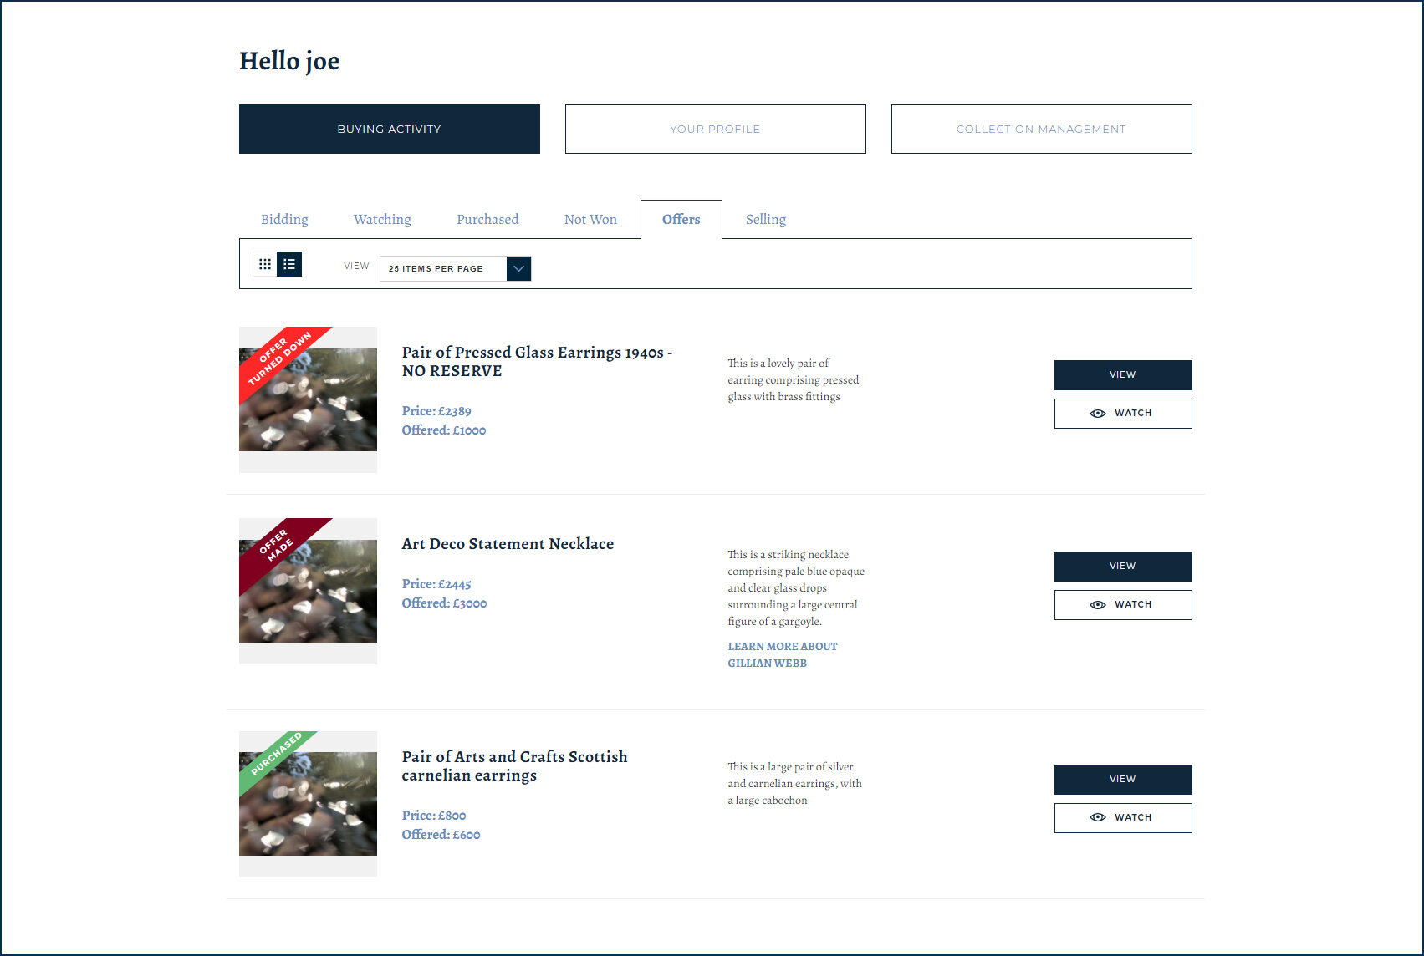Click the 'Price: £2389' text
This screenshot has height=956, width=1424.
(436, 411)
